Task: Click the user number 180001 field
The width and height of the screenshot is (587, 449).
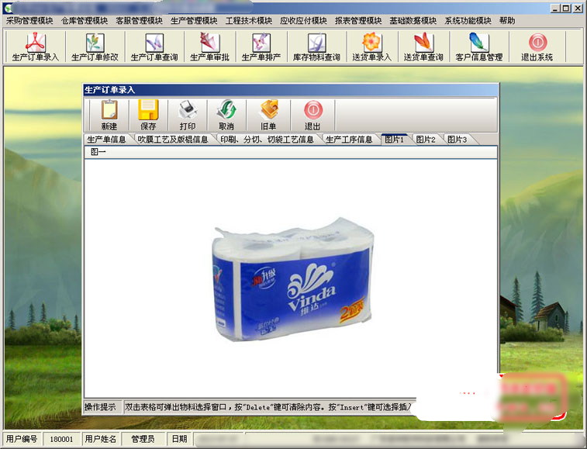Action: click(x=61, y=439)
